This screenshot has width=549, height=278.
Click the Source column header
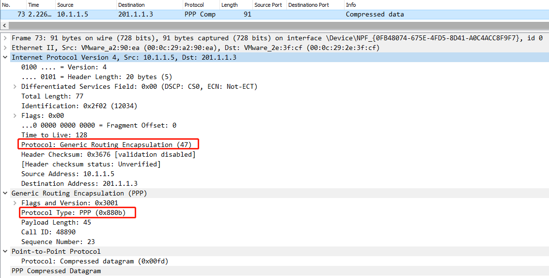[x=65, y=5]
